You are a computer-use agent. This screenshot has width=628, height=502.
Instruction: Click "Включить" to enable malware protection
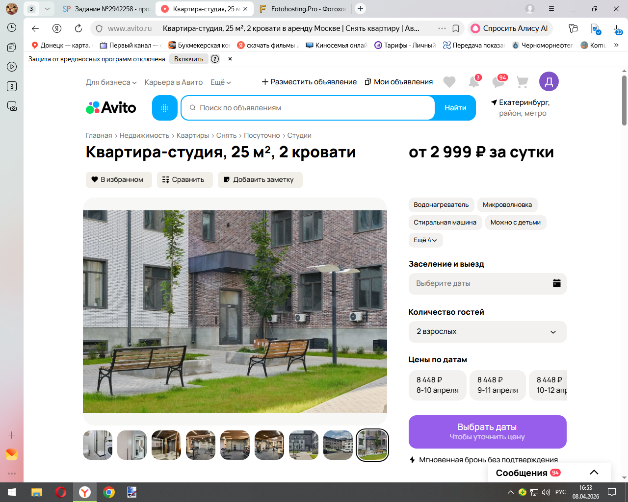[189, 59]
